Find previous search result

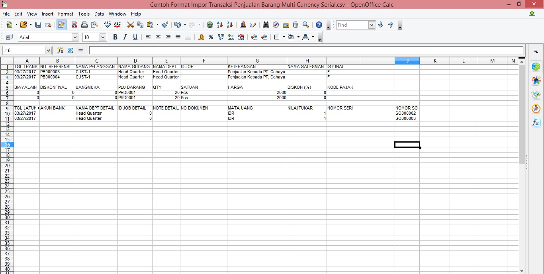391,25
